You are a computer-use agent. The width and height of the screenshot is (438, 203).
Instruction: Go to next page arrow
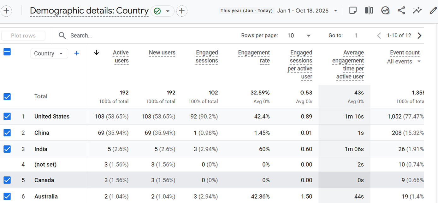tap(419, 36)
